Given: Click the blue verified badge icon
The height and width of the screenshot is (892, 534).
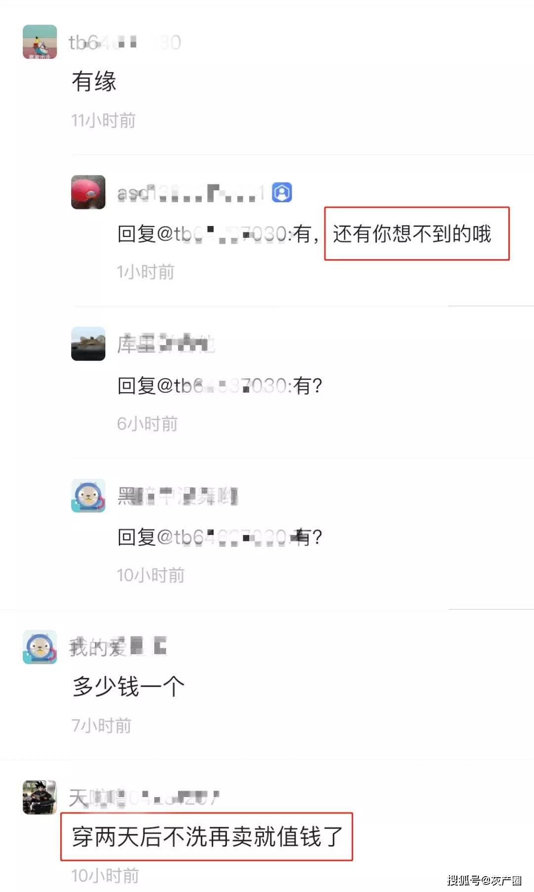Looking at the screenshot, I should point(282,193).
